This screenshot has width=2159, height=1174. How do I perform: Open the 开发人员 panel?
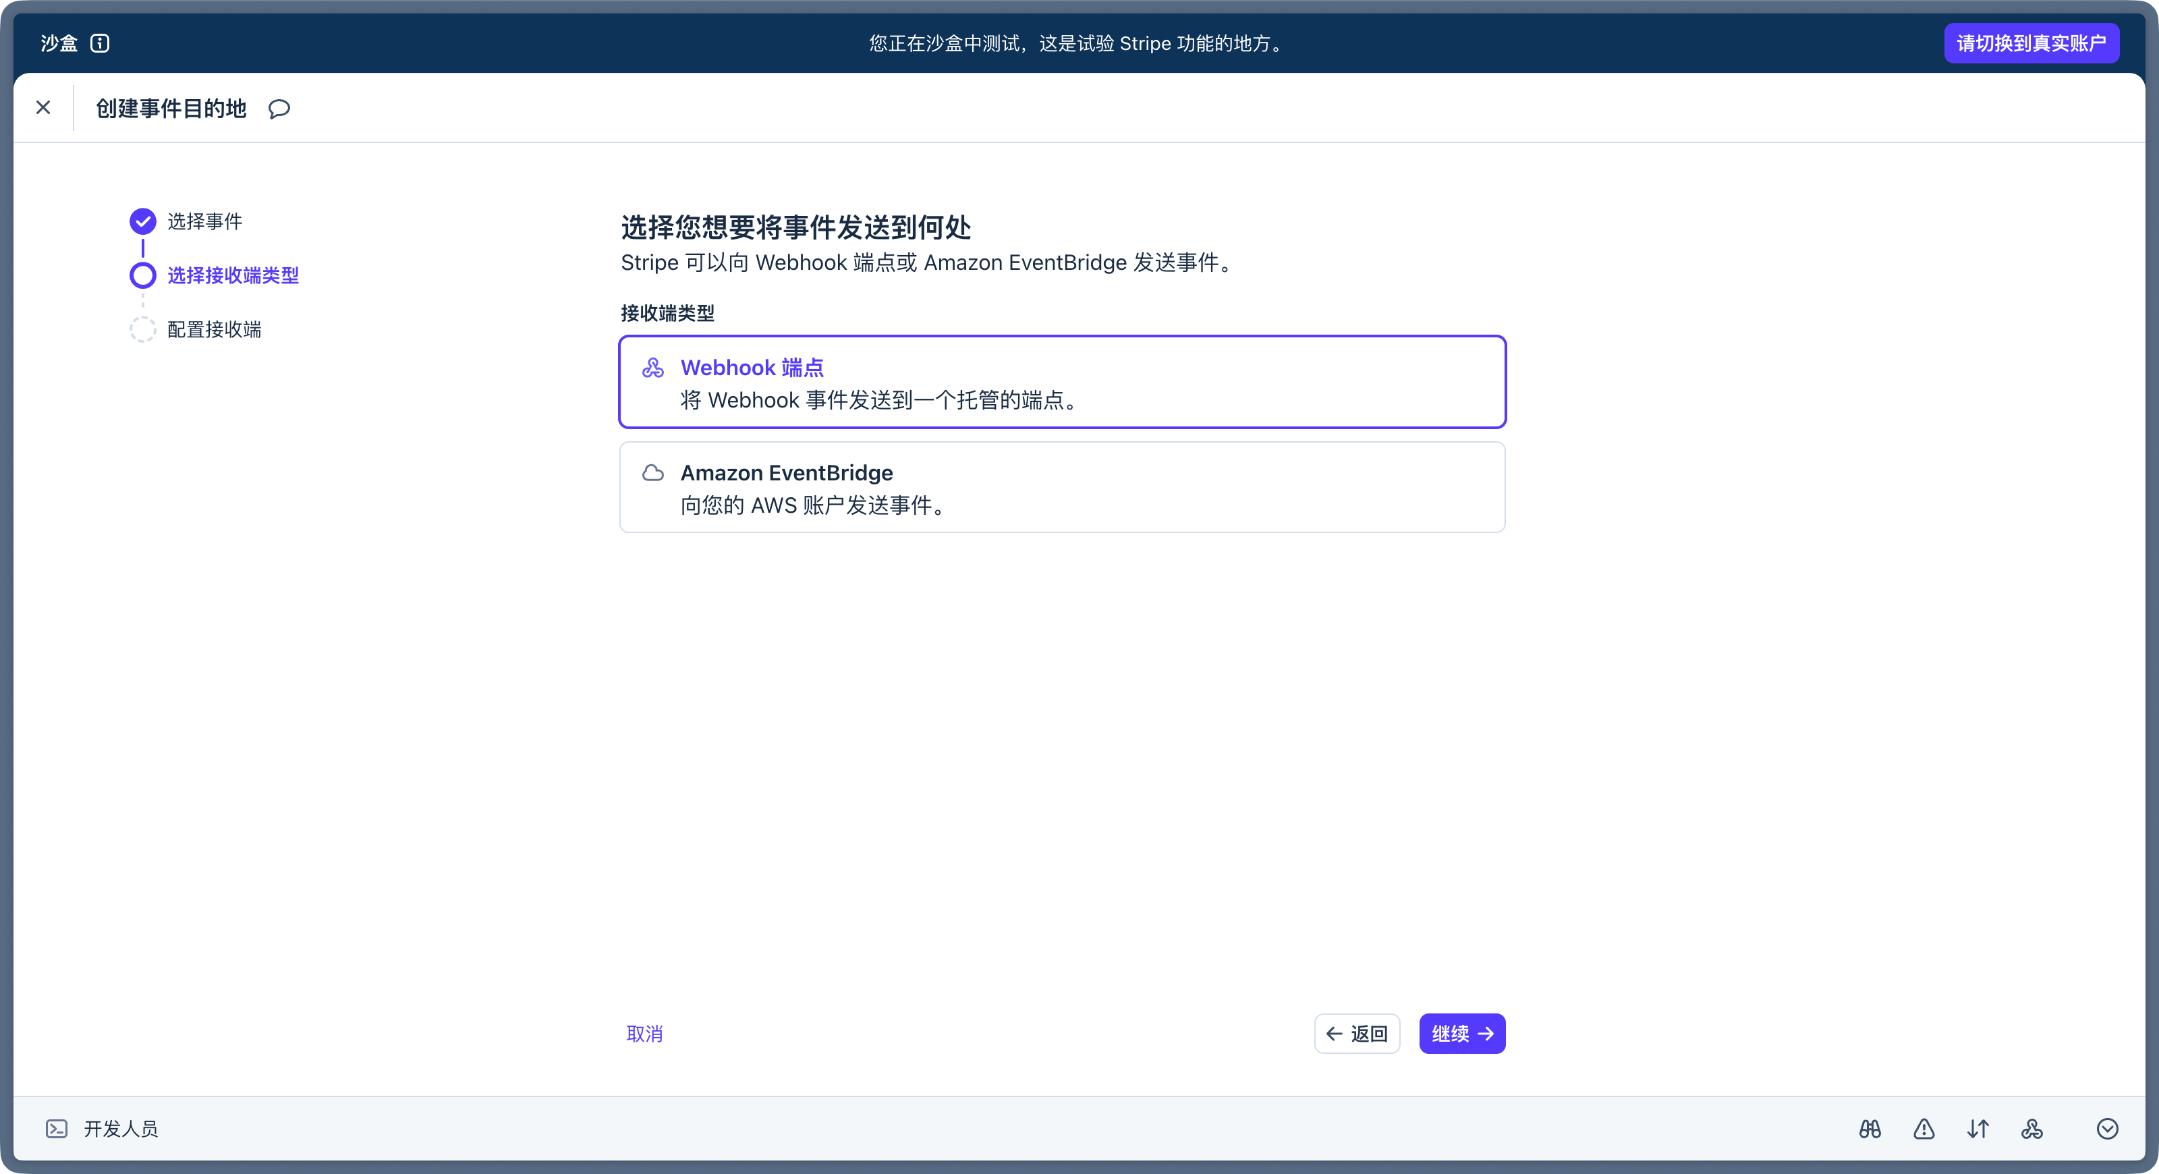click(x=121, y=1129)
